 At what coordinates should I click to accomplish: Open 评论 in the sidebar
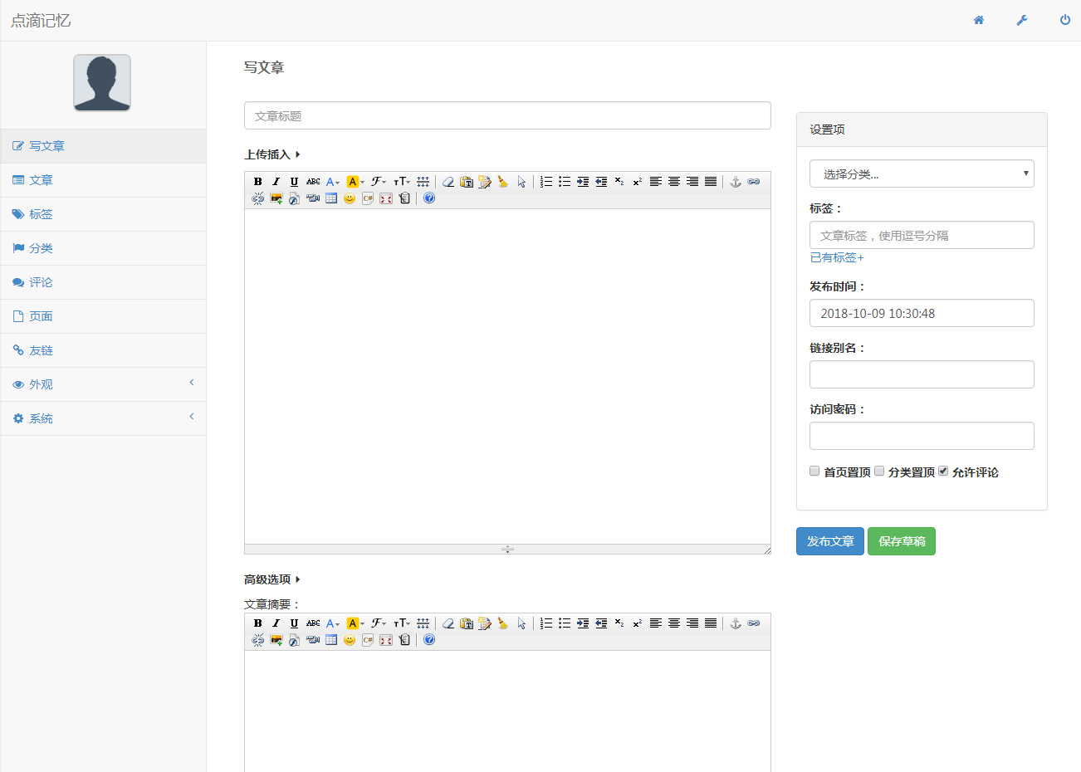pos(41,282)
